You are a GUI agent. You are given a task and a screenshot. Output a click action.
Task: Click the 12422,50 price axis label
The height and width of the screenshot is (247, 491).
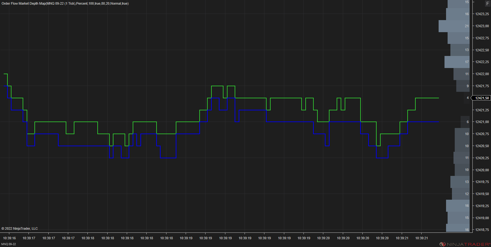482,50
